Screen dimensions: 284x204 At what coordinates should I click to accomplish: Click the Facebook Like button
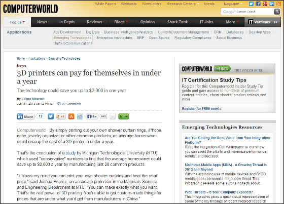coord(92,116)
